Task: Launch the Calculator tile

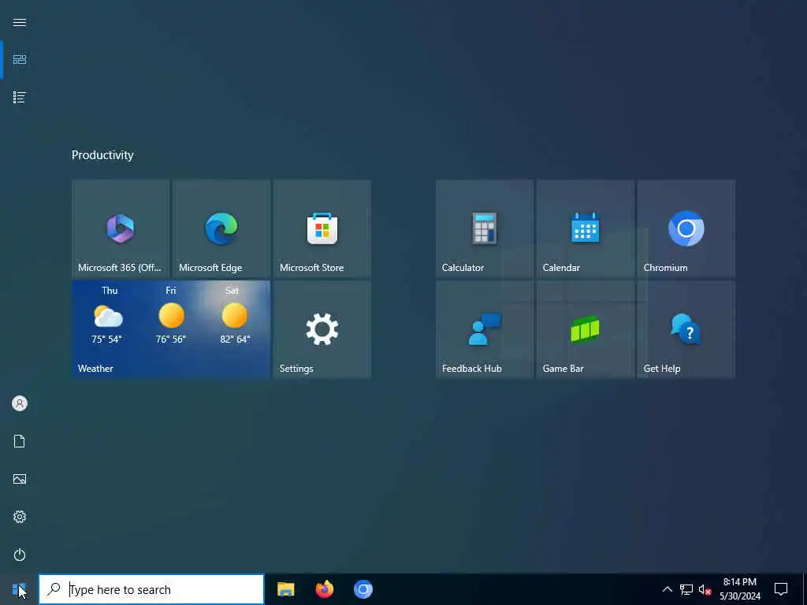Action: 485,228
